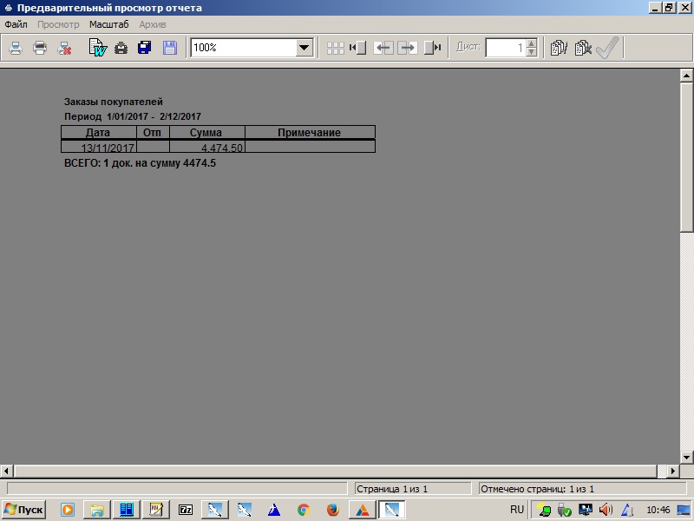Go to the first page of the report
The height and width of the screenshot is (521, 694).
[357, 49]
